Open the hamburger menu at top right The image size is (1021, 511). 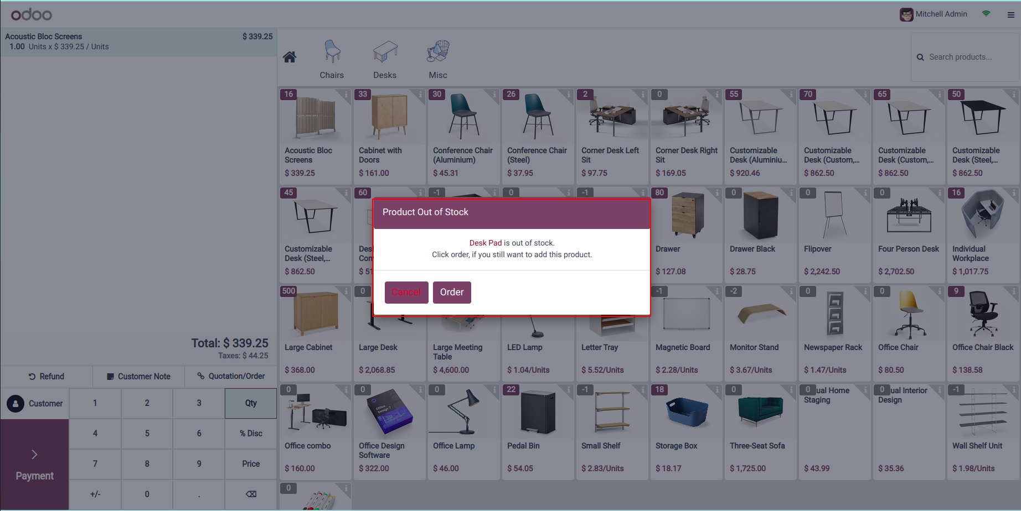click(x=1010, y=15)
